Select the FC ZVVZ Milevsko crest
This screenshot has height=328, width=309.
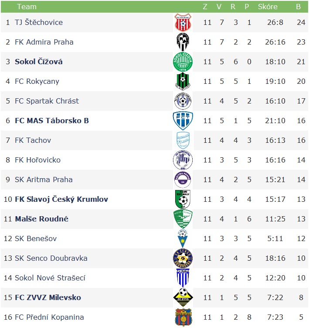(x=183, y=297)
